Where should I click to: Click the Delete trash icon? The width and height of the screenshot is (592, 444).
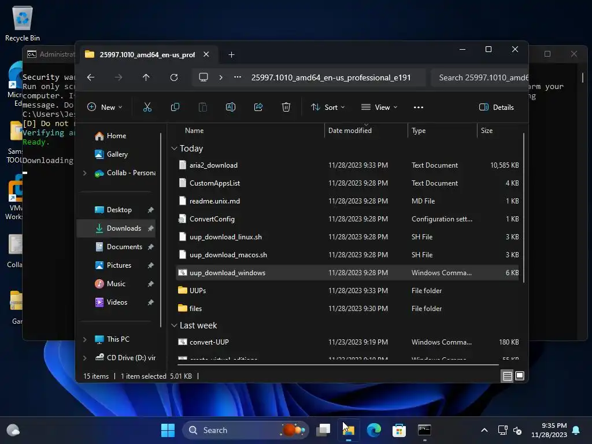286,107
